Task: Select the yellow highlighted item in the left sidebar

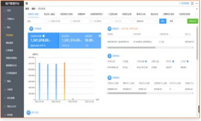Action: click(10, 35)
